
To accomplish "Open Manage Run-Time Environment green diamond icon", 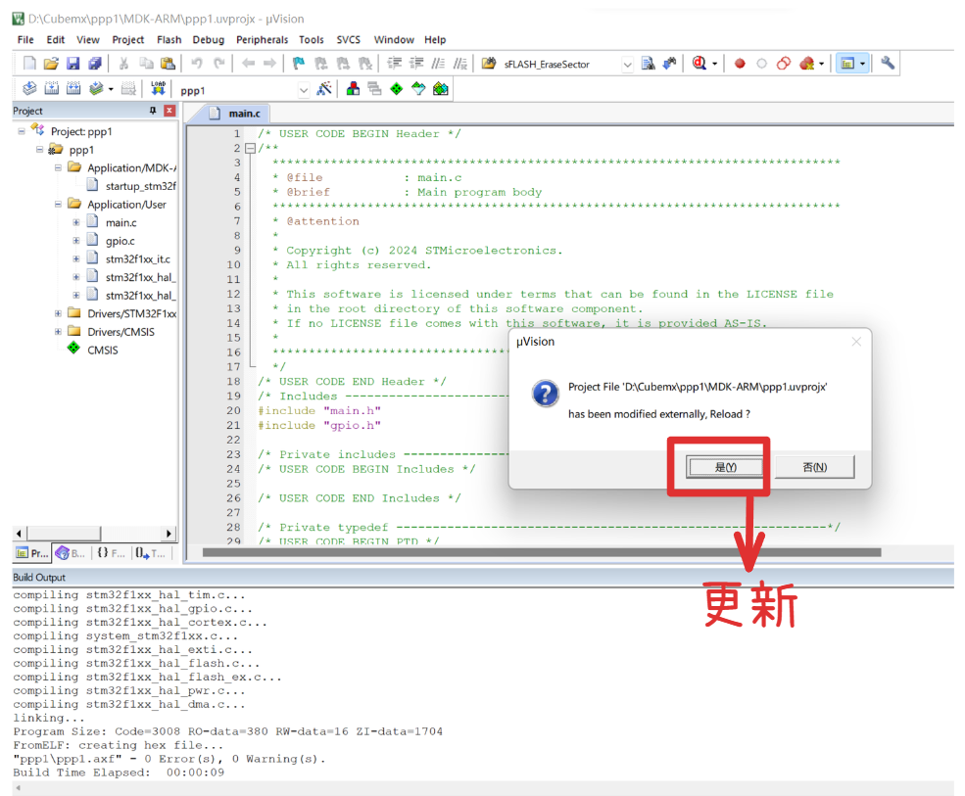I will click(397, 89).
